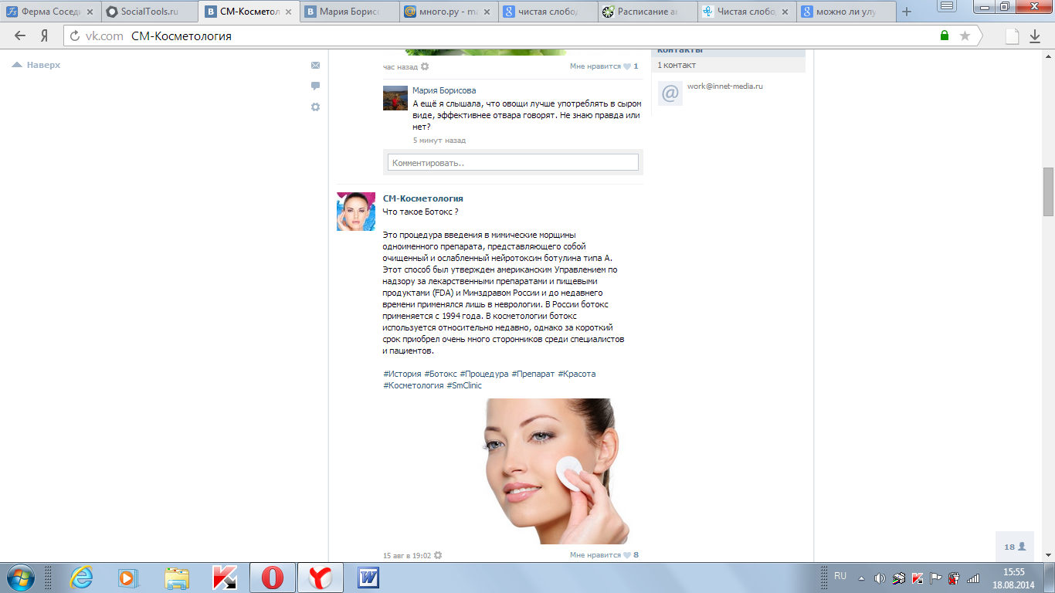The image size is (1055, 593).
Task: Click hashtag #Ботокс
Action: (440, 374)
